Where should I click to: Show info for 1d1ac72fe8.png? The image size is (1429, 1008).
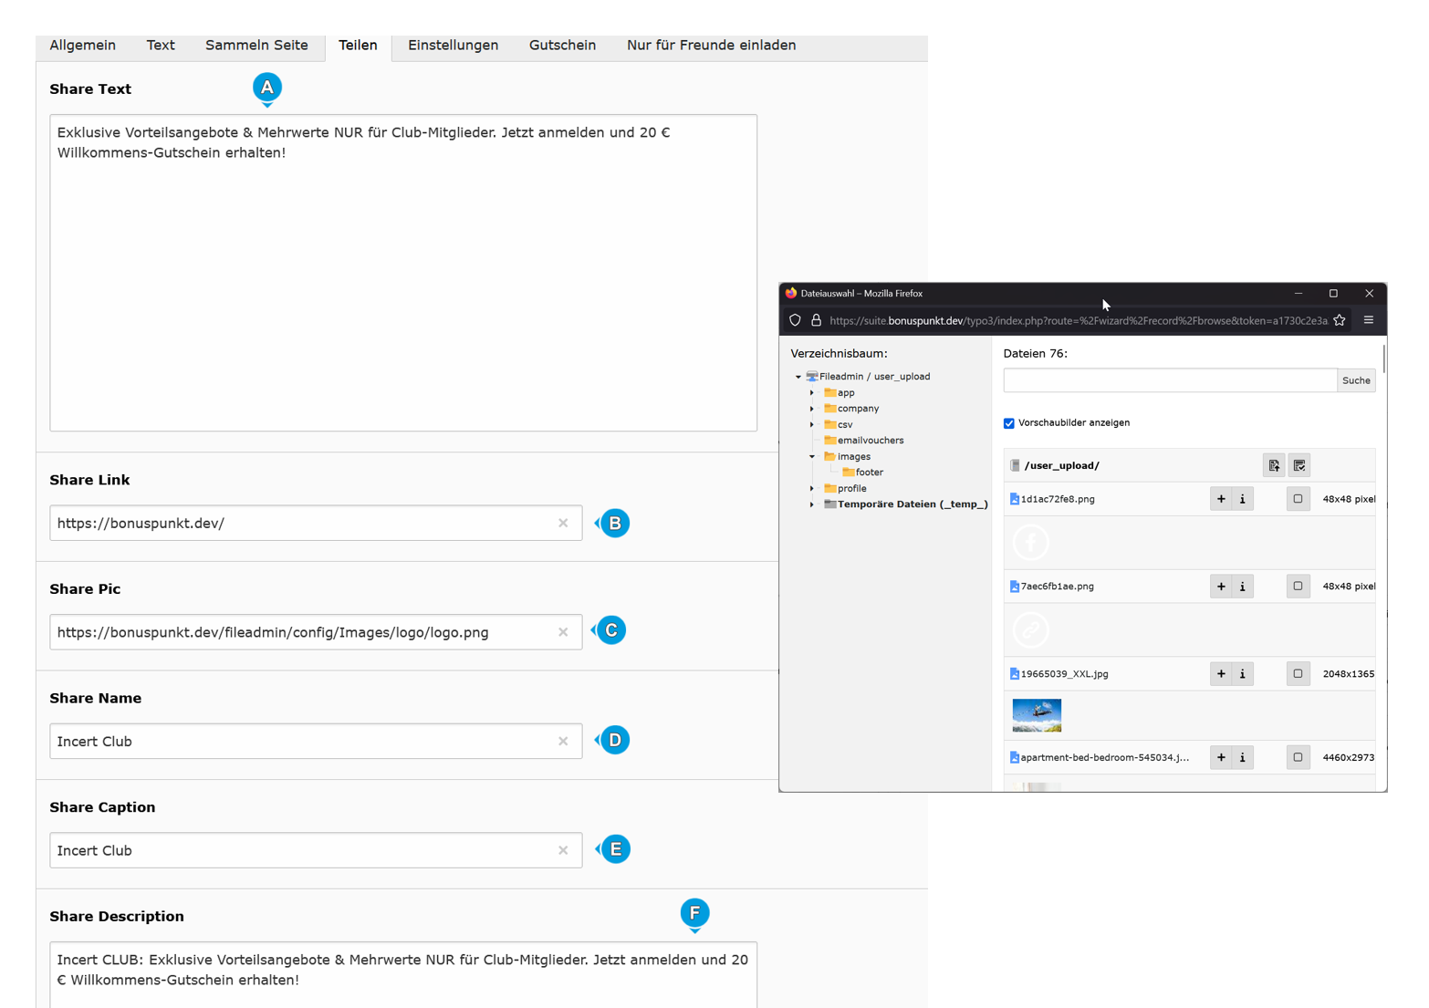pyautogui.click(x=1243, y=499)
